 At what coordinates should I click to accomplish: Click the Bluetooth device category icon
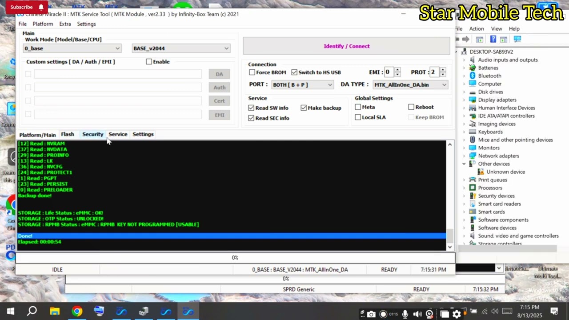[x=473, y=76]
